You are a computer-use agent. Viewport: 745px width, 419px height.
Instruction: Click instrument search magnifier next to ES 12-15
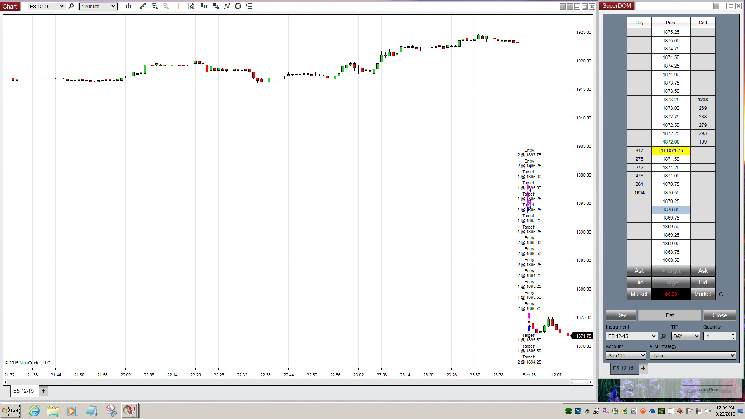pos(71,6)
